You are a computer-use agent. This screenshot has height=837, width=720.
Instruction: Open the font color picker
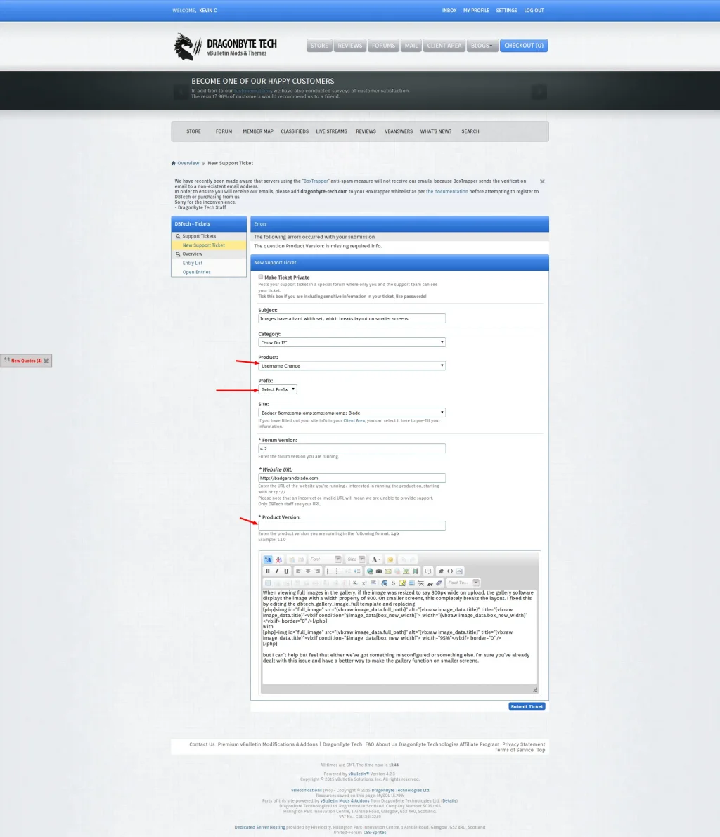pyautogui.click(x=376, y=559)
